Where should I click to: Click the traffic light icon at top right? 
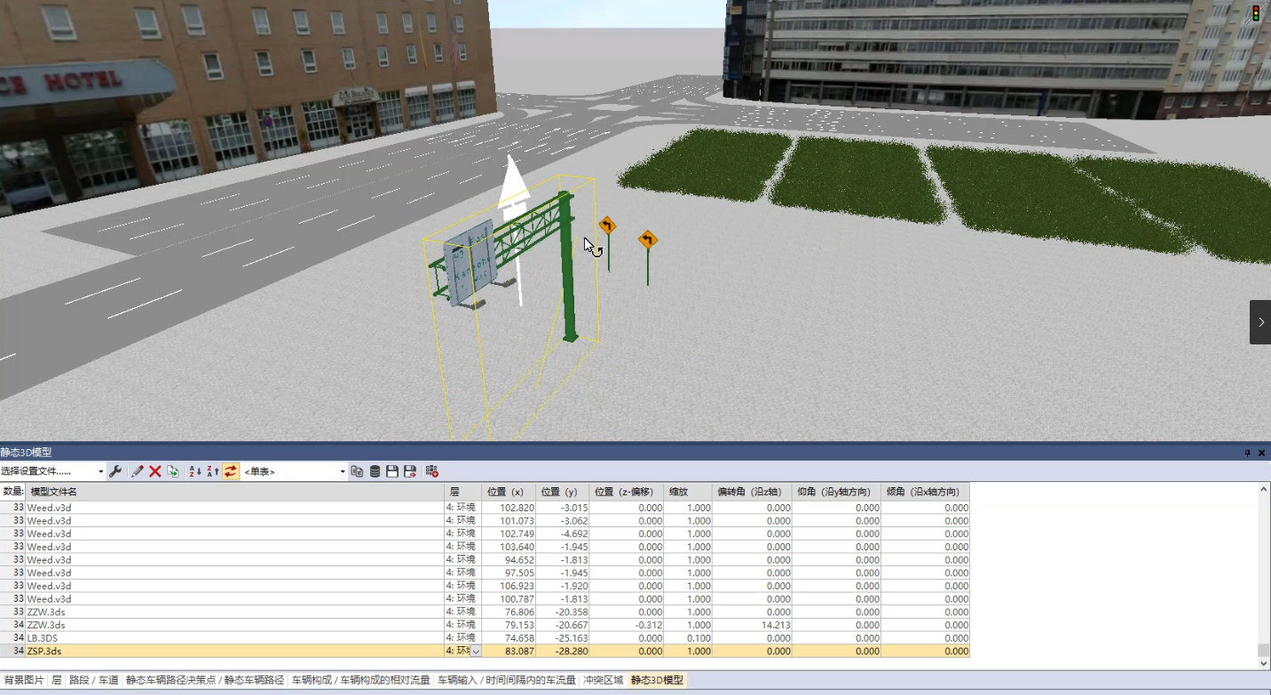point(1256,13)
